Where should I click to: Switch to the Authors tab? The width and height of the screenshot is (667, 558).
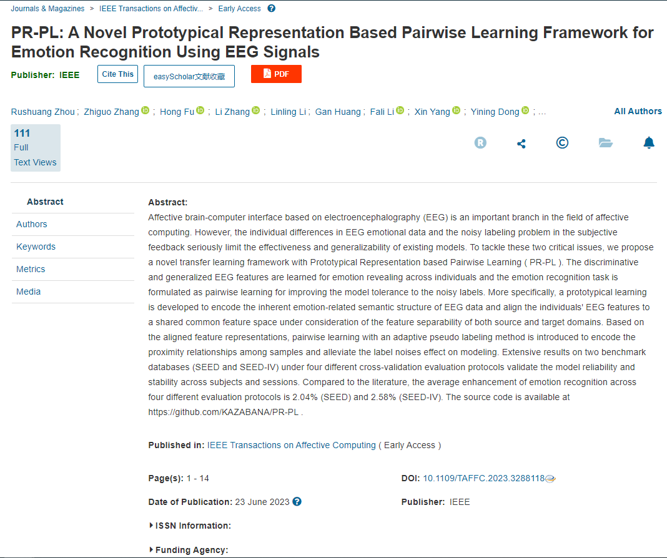point(32,224)
